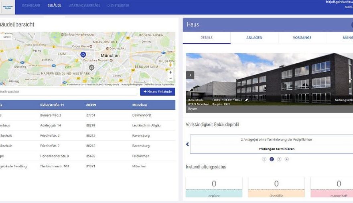Image resolution: width=353 pixels, height=203 pixels.
Task: Go to previous profile hint with chevron
Action: click(x=187, y=144)
